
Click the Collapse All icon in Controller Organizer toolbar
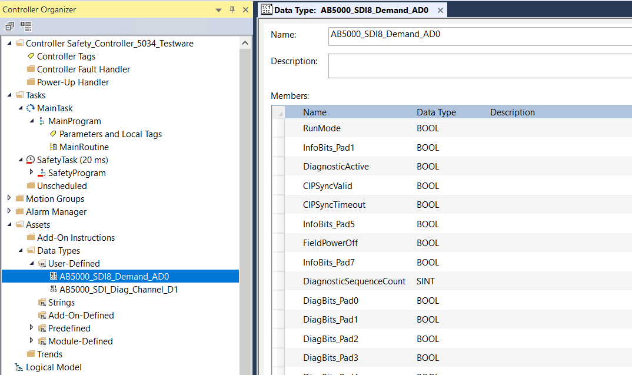coord(9,26)
